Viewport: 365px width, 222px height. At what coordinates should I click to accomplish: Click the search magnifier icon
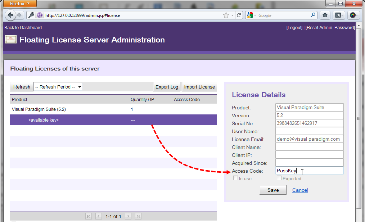click(x=313, y=15)
